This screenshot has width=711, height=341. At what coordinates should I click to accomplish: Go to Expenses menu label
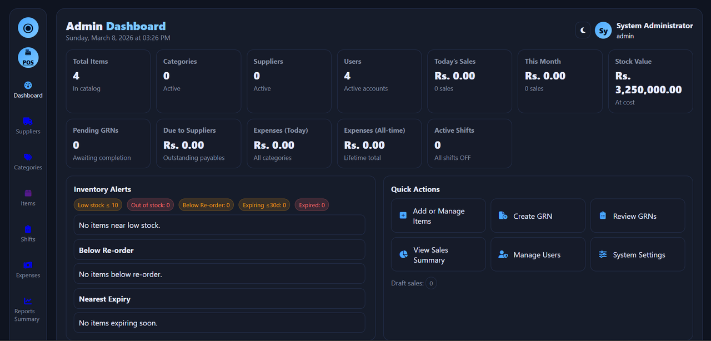28,275
